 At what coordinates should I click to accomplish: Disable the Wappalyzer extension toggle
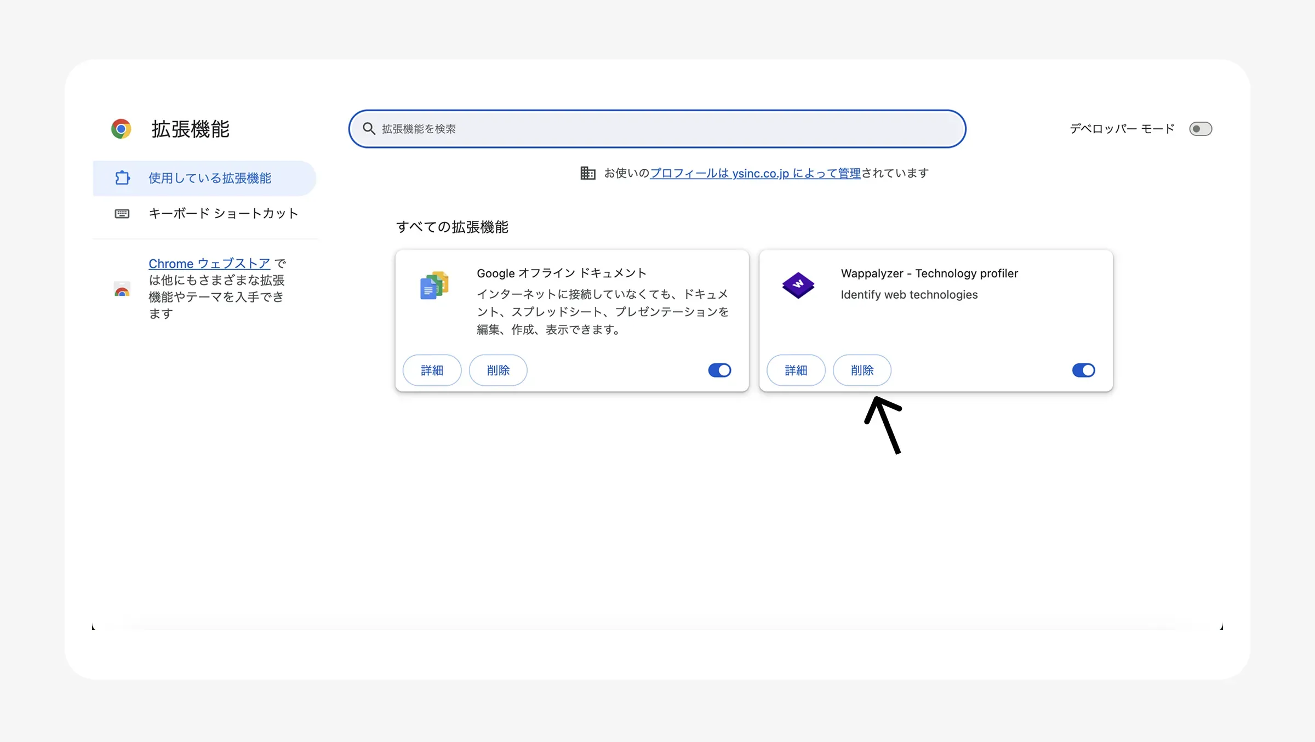tap(1083, 370)
